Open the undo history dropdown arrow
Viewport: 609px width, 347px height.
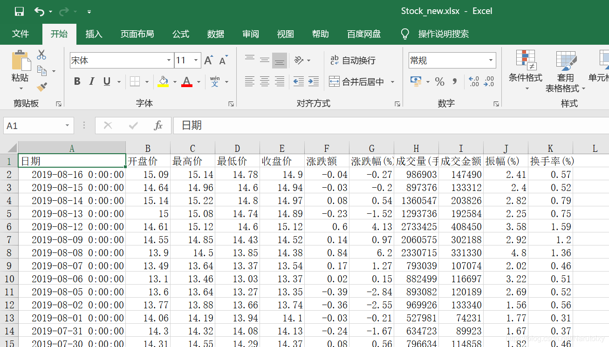50,12
